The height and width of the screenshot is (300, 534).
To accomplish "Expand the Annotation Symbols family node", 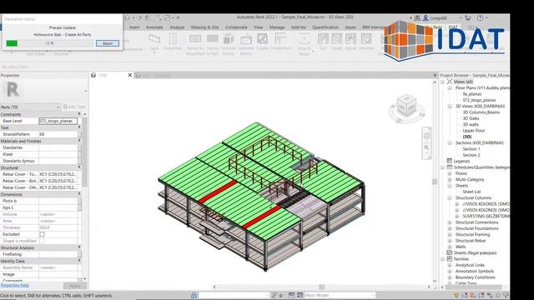I will 450,272.
